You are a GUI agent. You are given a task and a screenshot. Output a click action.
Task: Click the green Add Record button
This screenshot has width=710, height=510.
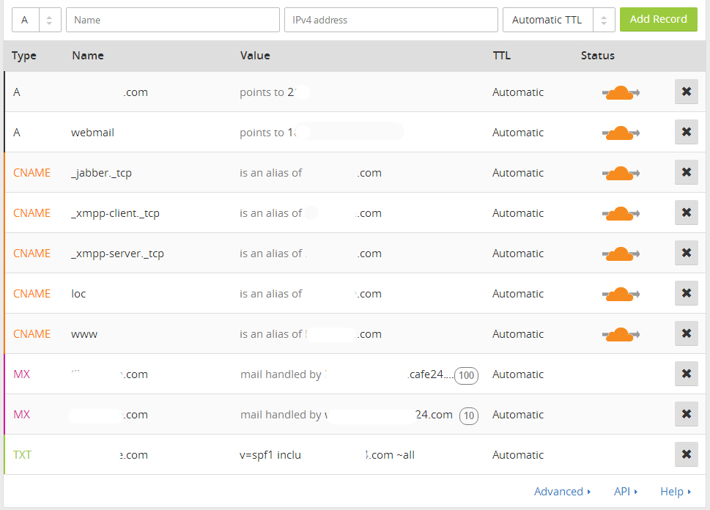tap(659, 20)
